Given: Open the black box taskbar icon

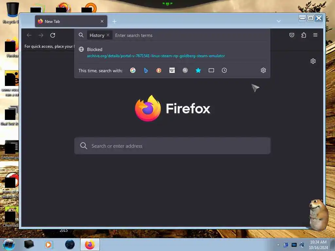Looking at the screenshot, I should pyautogui.click(x=29, y=244).
